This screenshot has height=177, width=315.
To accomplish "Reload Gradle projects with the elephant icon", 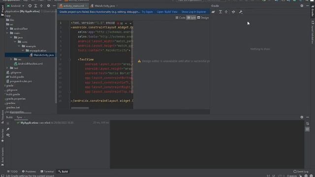I will [x=213, y=12].
